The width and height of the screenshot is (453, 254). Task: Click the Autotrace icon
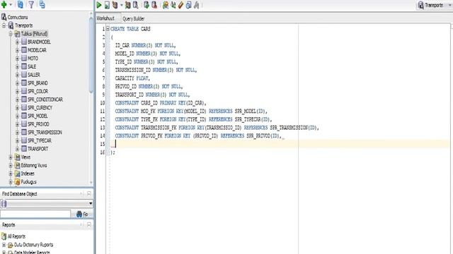127,5
